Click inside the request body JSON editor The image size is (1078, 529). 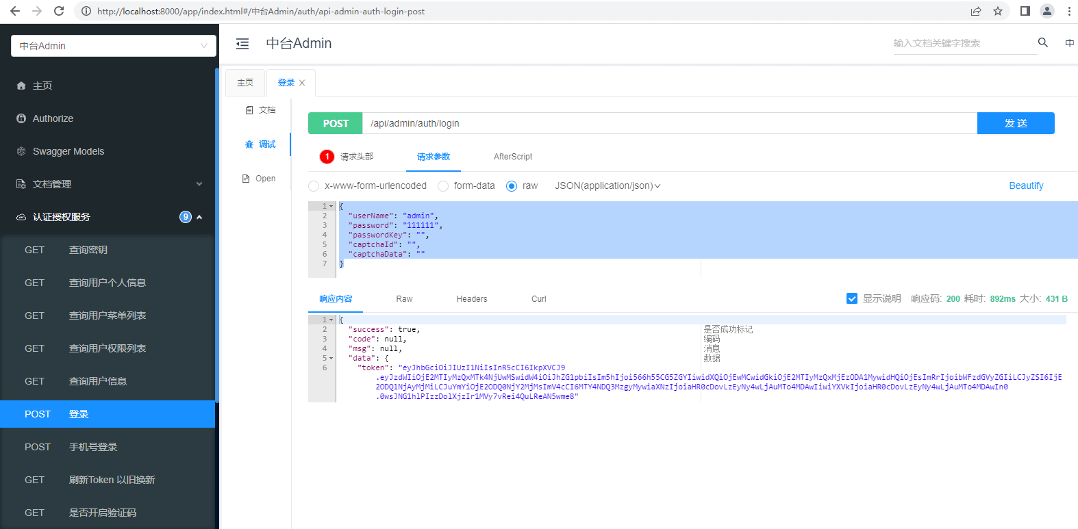707,240
